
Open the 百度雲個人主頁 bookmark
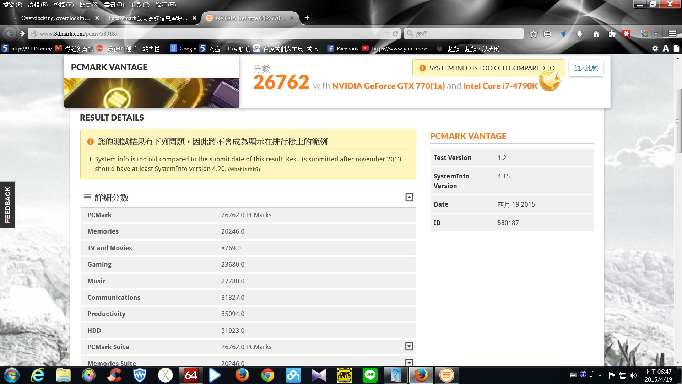[288, 48]
